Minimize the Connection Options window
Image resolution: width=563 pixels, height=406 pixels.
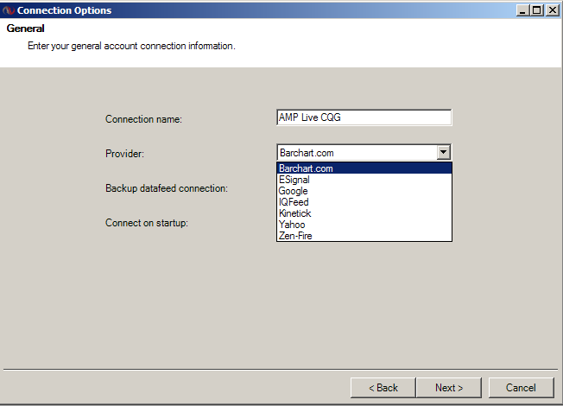(523, 10)
